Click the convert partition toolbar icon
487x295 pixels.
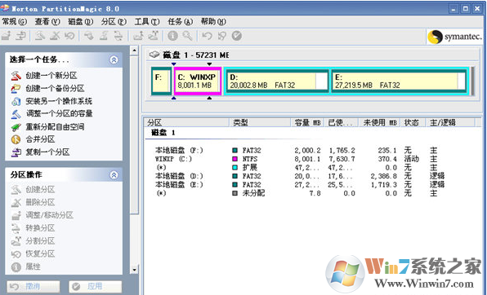click(x=118, y=36)
